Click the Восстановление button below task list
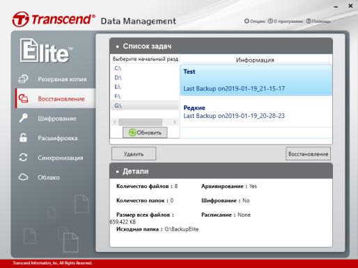358x268 pixels. coord(308,153)
